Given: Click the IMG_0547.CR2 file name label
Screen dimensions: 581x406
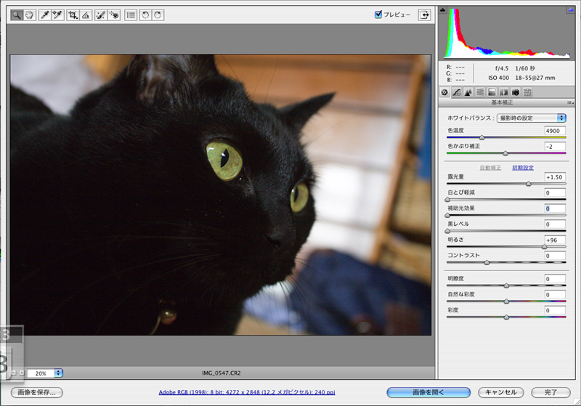Looking at the screenshot, I should [222, 373].
